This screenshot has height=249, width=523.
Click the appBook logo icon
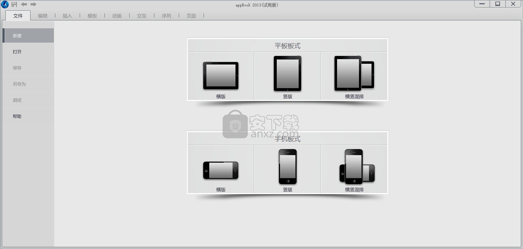point(5,5)
